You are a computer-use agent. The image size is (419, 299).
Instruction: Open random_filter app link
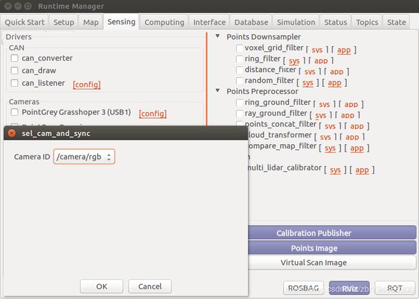335,82
